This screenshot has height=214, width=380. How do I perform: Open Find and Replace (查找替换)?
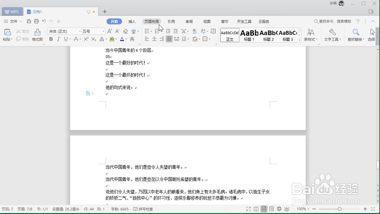356,35
